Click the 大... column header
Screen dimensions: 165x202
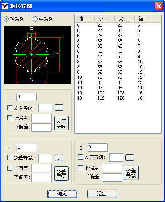click(124, 19)
